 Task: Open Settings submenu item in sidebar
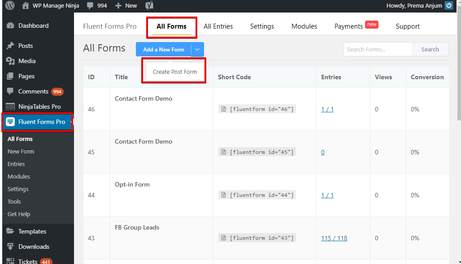pos(18,189)
